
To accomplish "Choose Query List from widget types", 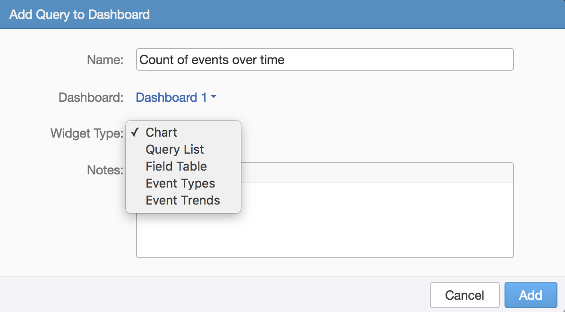I will [175, 149].
